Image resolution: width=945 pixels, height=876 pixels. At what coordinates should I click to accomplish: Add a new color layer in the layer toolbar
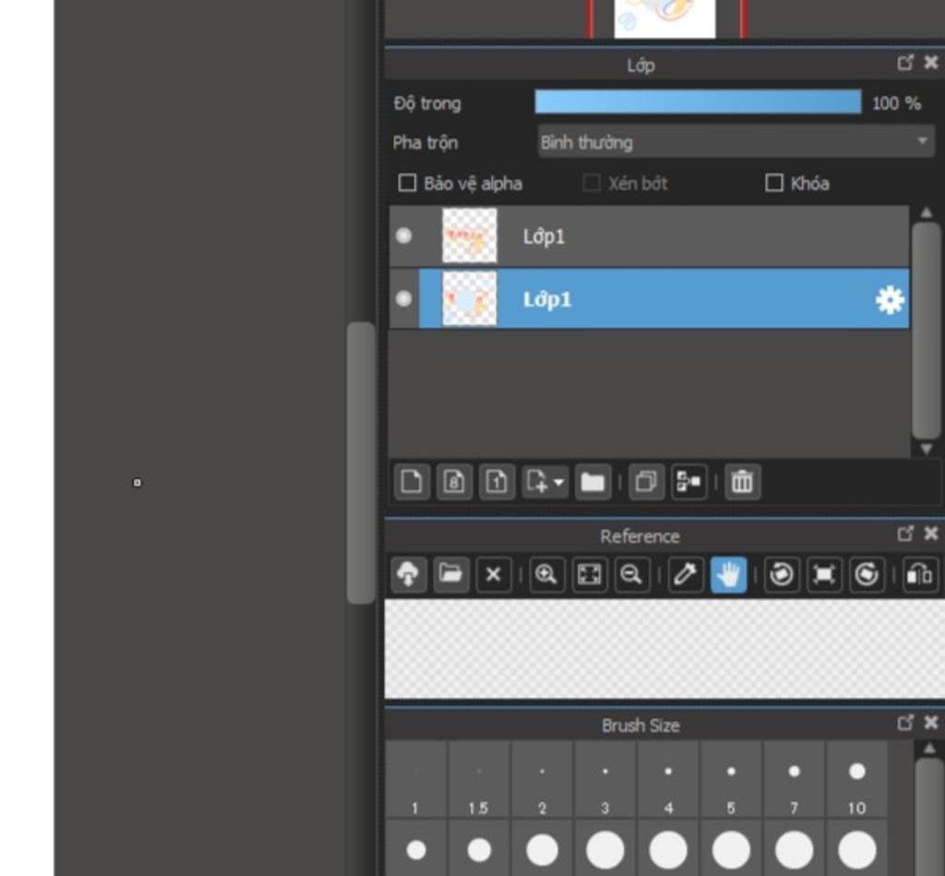tap(412, 482)
